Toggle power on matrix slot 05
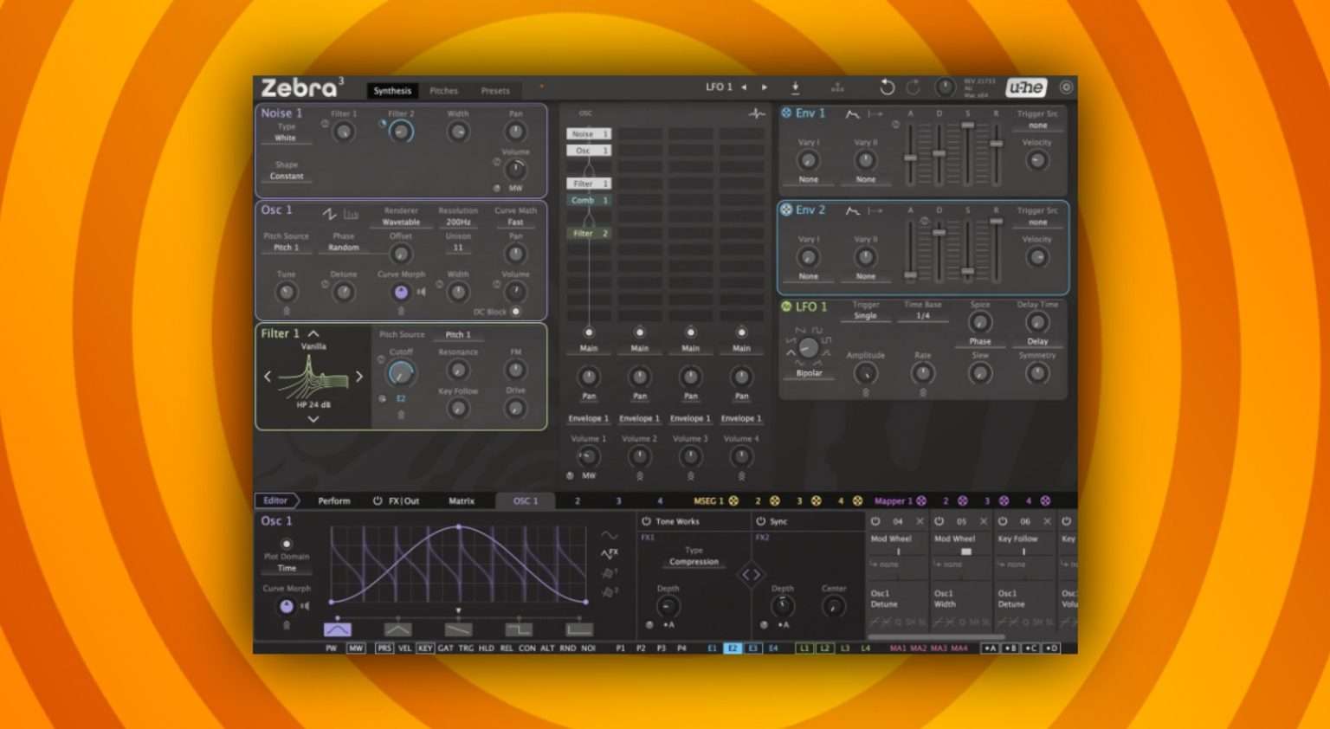 point(939,521)
